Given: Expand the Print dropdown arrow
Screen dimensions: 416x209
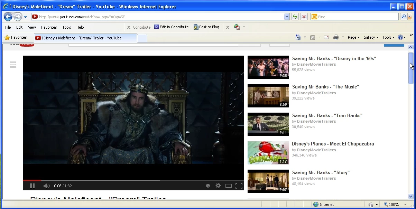Looking at the screenshot, I should 343,37.
